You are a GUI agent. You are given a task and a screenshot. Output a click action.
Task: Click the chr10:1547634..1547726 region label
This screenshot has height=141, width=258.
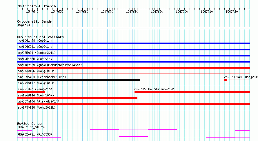pyautogui.click(x=37, y=6)
